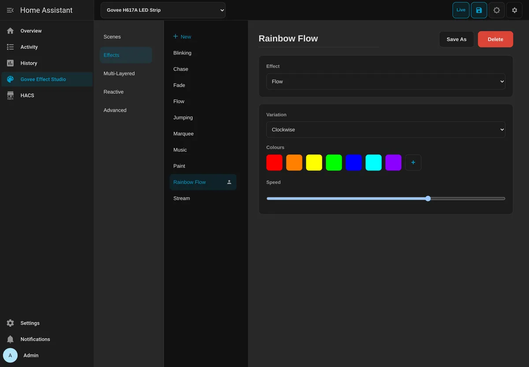This screenshot has width=529, height=367.
Task: Click the Admin avatar circle
Action: tap(10, 355)
